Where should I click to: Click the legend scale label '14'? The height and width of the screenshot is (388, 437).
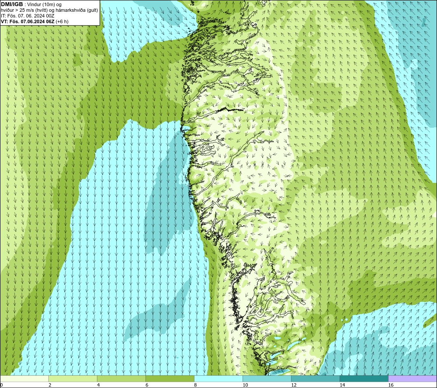(342, 385)
